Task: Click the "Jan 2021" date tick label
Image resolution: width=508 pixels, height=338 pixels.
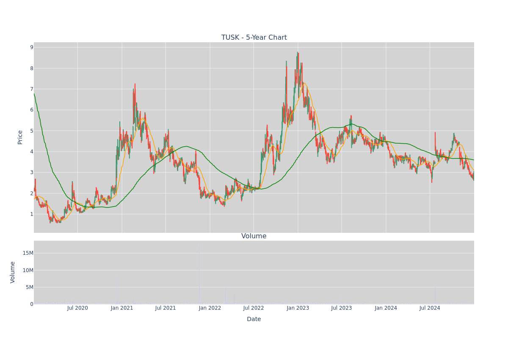Action: (122, 308)
